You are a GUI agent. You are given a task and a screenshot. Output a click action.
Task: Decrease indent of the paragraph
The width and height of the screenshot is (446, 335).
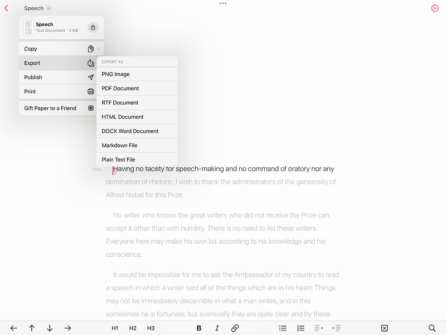pyautogui.click(x=318, y=328)
